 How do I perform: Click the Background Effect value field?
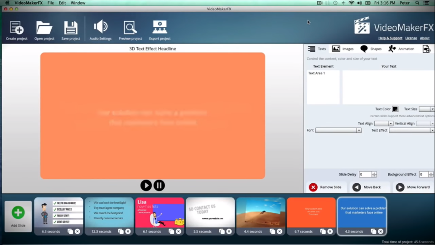pyautogui.click(x=423, y=174)
